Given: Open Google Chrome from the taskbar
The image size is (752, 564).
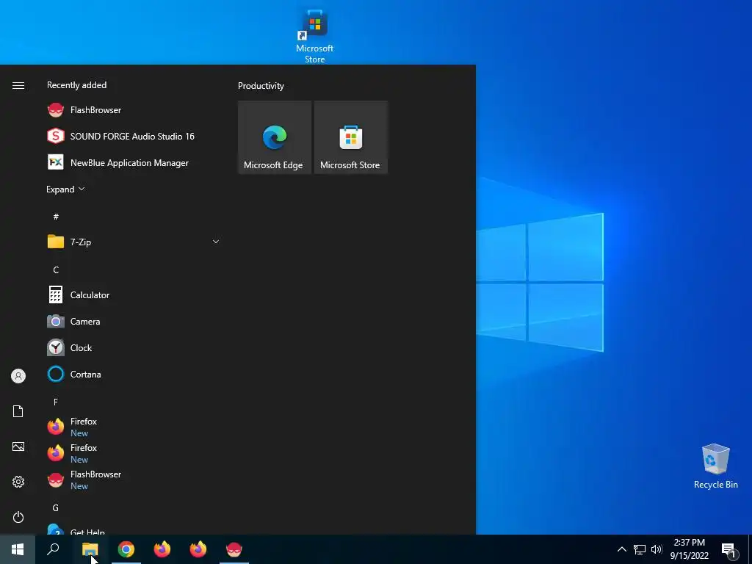Looking at the screenshot, I should pyautogui.click(x=126, y=549).
